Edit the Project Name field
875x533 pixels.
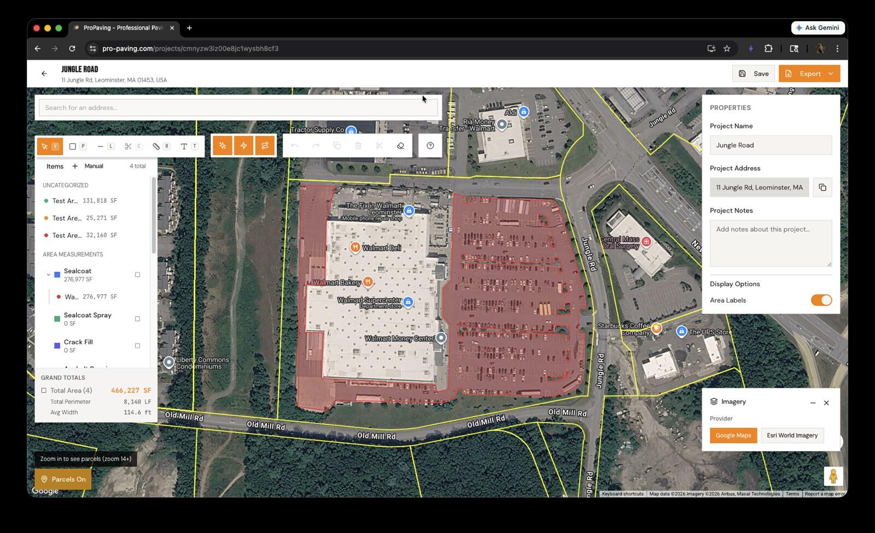[x=771, y=145]
